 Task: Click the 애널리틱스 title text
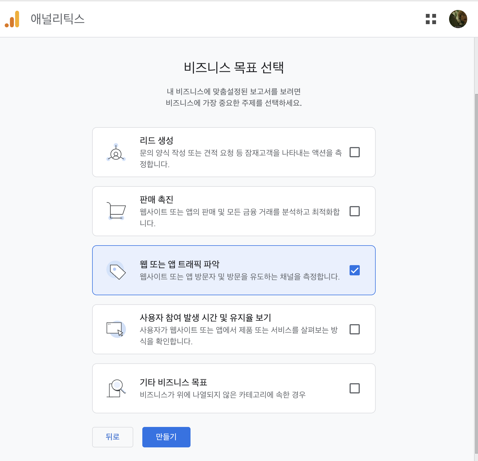[58, 19]
